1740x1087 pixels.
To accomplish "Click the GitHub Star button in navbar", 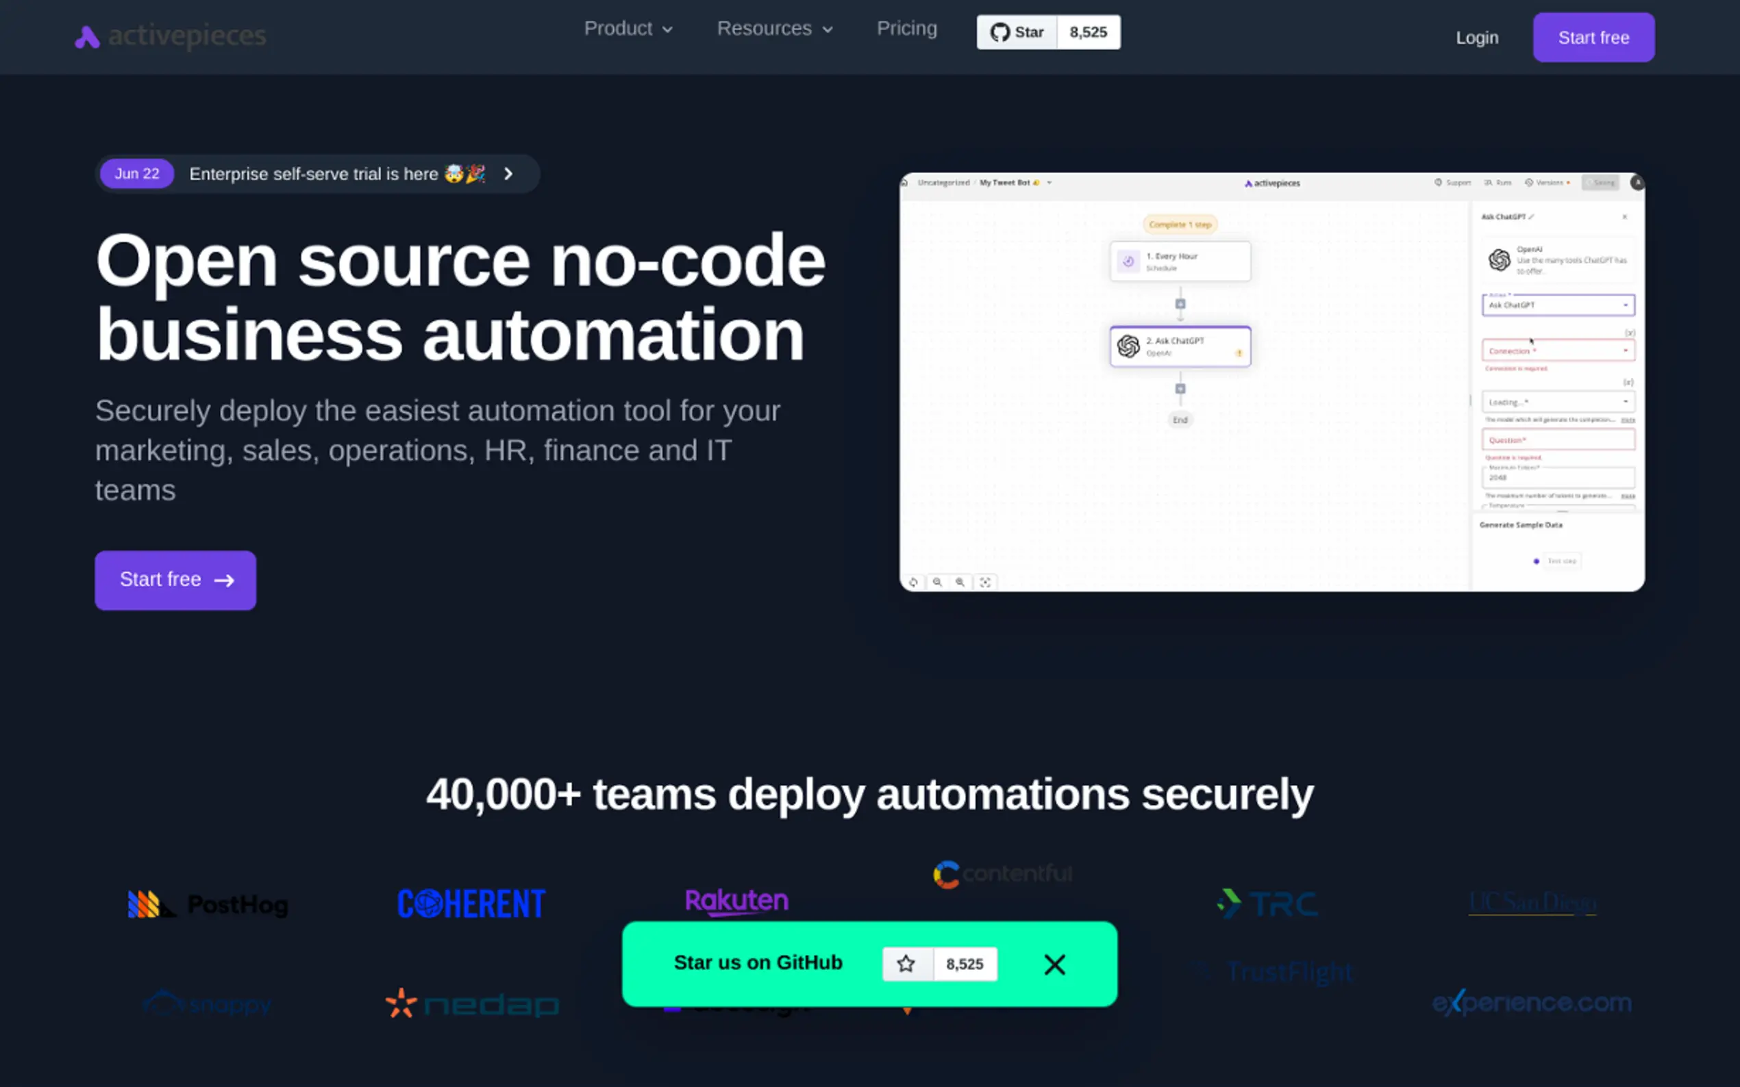I will click(x=1017, y=32).
